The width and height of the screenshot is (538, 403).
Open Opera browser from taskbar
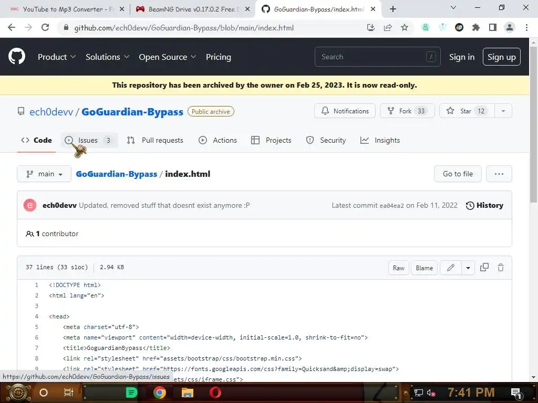point(215,393)
